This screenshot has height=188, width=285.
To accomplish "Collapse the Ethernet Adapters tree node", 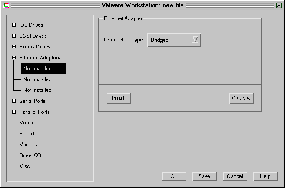I will (14, 58).
